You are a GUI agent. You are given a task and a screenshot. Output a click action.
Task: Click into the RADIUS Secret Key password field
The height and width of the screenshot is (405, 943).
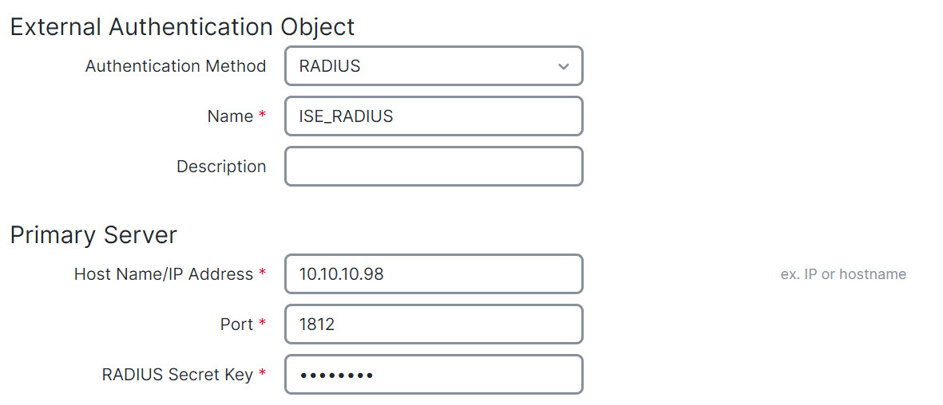434,375
